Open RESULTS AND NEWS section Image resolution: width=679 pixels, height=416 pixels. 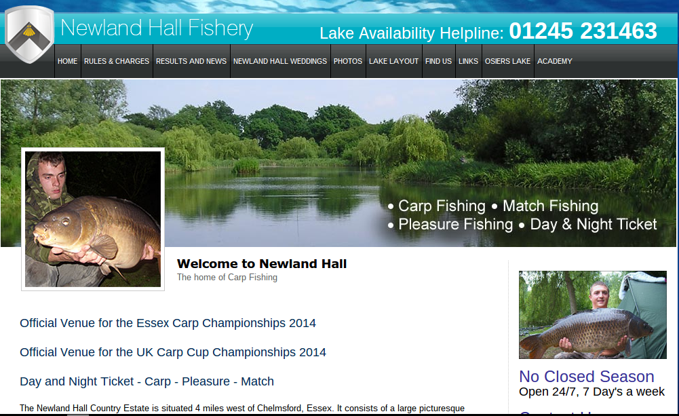tap(191, 61)
